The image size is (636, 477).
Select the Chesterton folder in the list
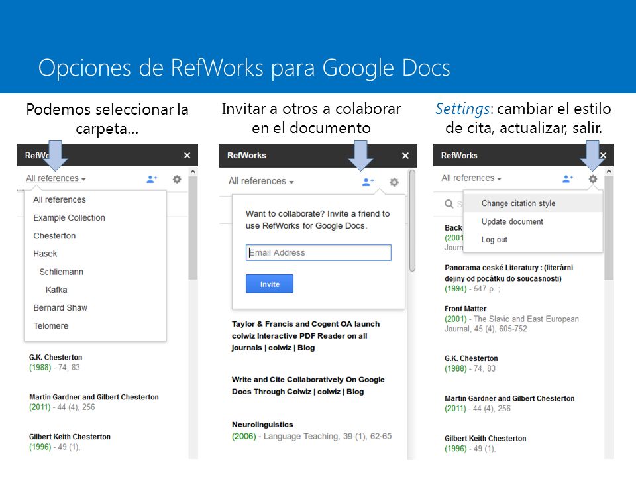54,236
